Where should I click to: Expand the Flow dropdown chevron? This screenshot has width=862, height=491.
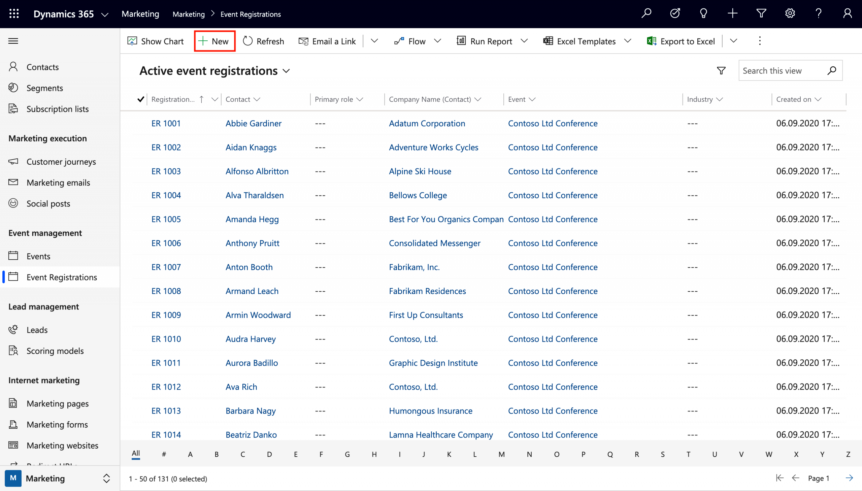pos(437,41)
